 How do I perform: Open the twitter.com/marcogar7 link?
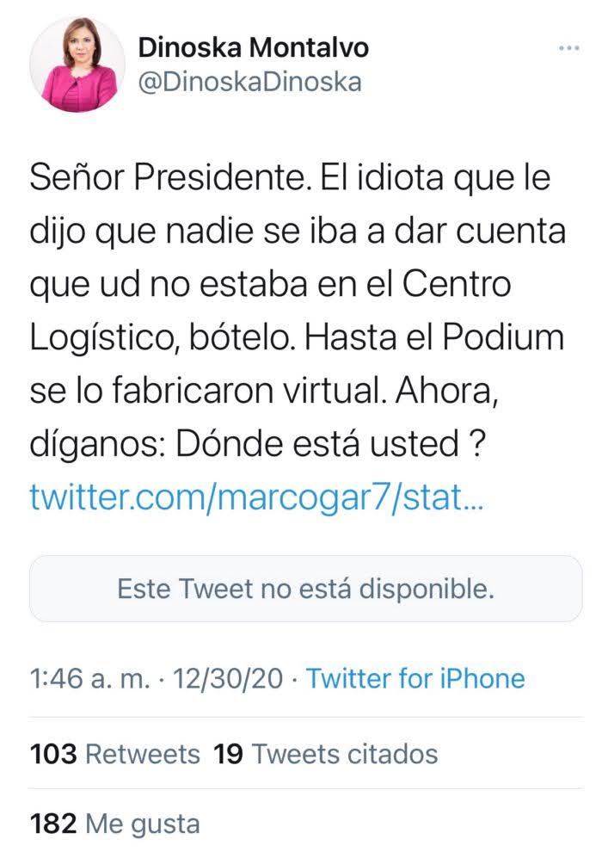pyautogui.click(x=256, y=498)
